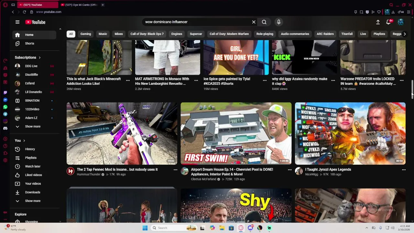The height and width of the screenshot is (233, 414).
Task: Activate voice search microphone
Action: (279, 22)
